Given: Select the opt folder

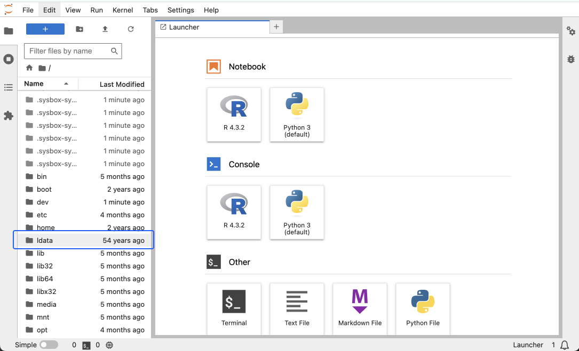Looking at the screenshot, I should pyautogui.click(x=84, y=330).
